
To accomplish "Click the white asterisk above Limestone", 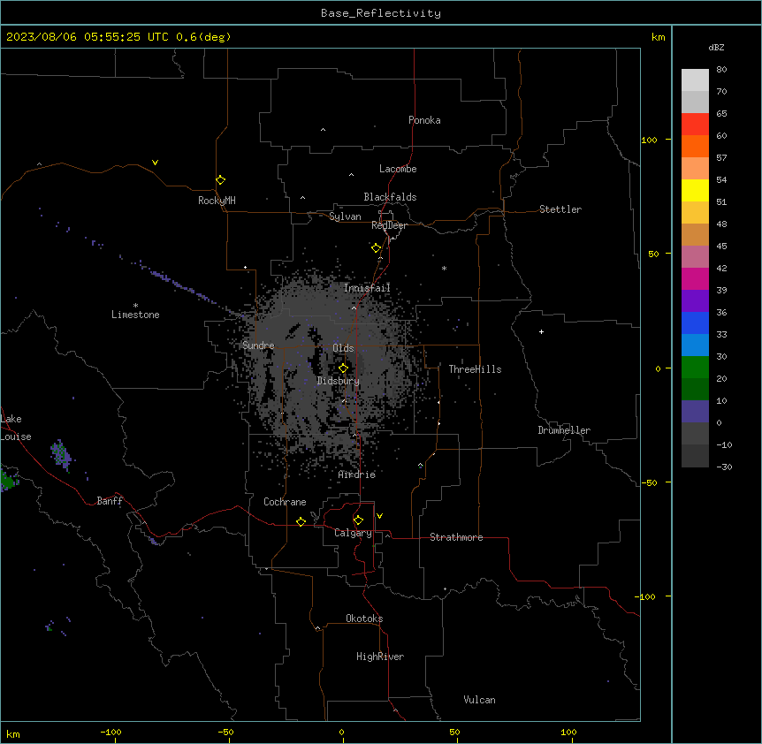I will click(135, 306).
